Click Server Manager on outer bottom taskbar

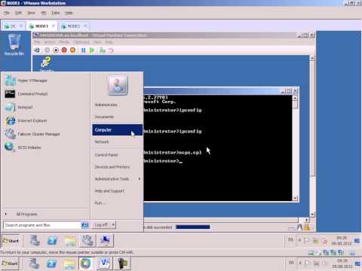34,263
